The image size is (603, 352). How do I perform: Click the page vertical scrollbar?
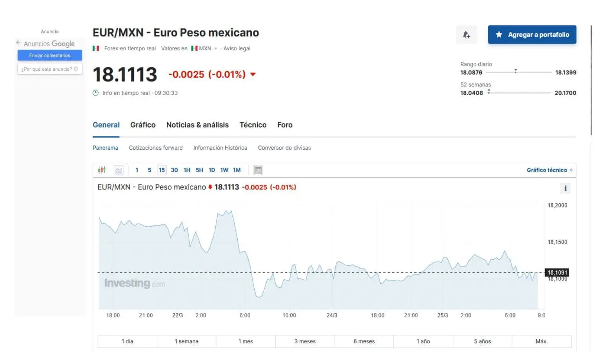click(591, 81)
